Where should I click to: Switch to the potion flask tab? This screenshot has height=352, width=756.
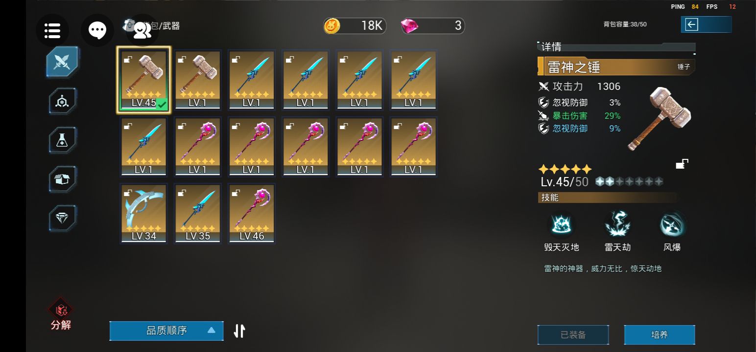pyautogui.click(x=63, y=140)
